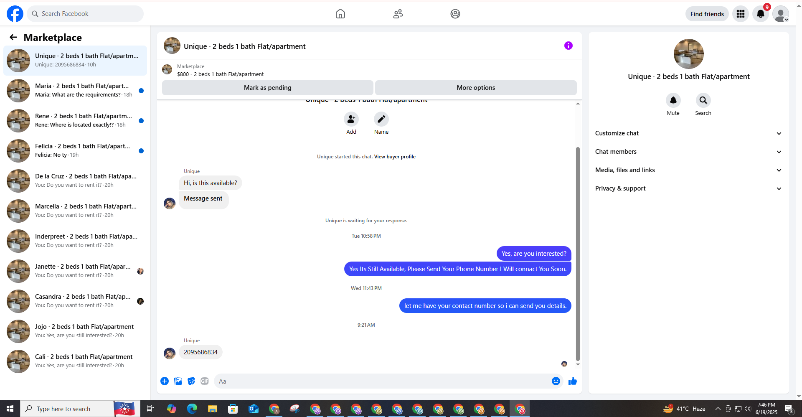
Task: Click the Mark as pending button
Action: tap(268, 88)
